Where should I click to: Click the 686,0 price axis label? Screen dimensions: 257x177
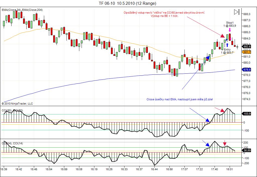click(x=247, y=26)
